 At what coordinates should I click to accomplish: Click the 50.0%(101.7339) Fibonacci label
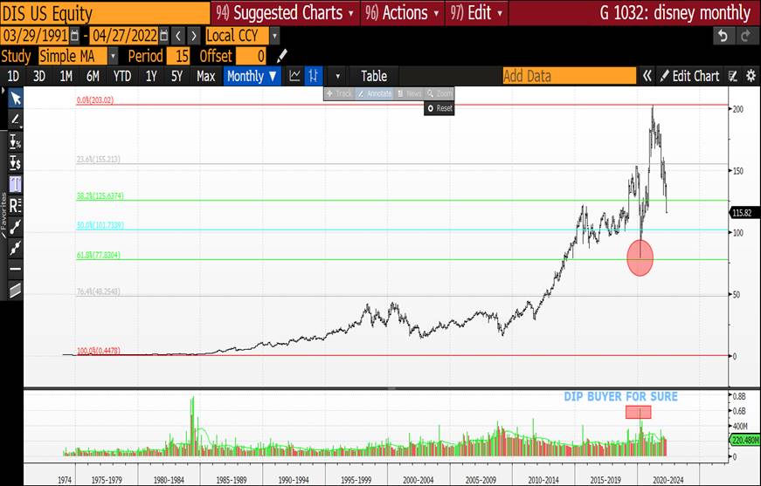[x=100, y=225]
